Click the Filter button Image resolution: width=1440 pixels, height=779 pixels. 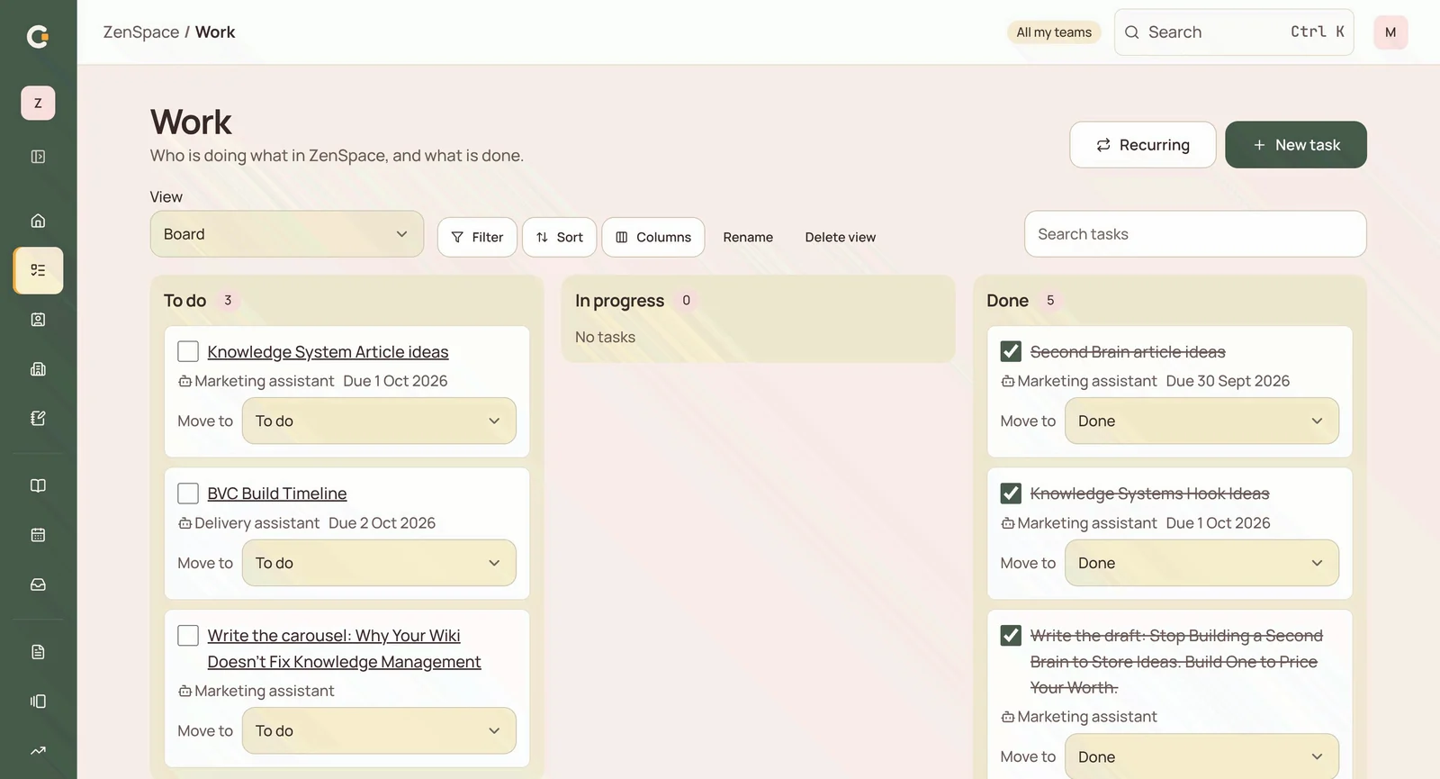click(x=477, y=237)
